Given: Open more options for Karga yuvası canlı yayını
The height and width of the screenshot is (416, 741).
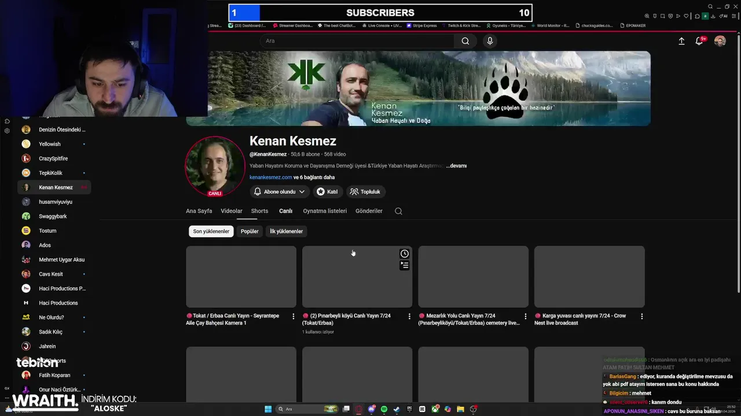Looking at the screenshot, I should (x=641, y=316).
